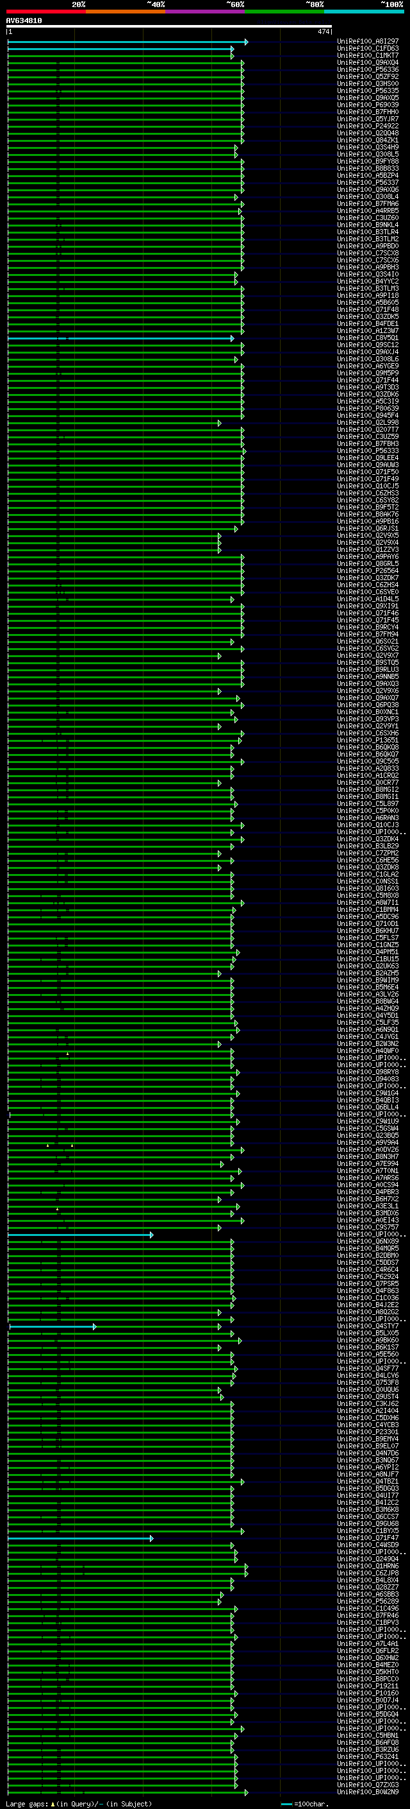The image size is (410, 1809).
Task: Click the UniRef100_Q0UQU6 label
Action: (x=368, y=1390)
